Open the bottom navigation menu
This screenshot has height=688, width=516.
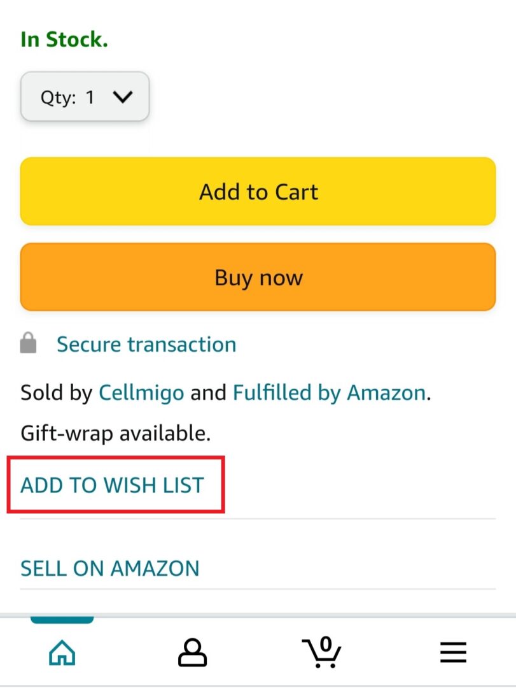[x=452, y=652]
